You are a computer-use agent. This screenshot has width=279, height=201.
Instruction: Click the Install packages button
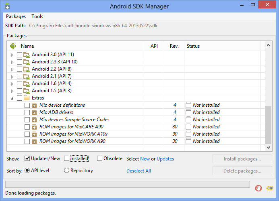click(x=242, y=159)
